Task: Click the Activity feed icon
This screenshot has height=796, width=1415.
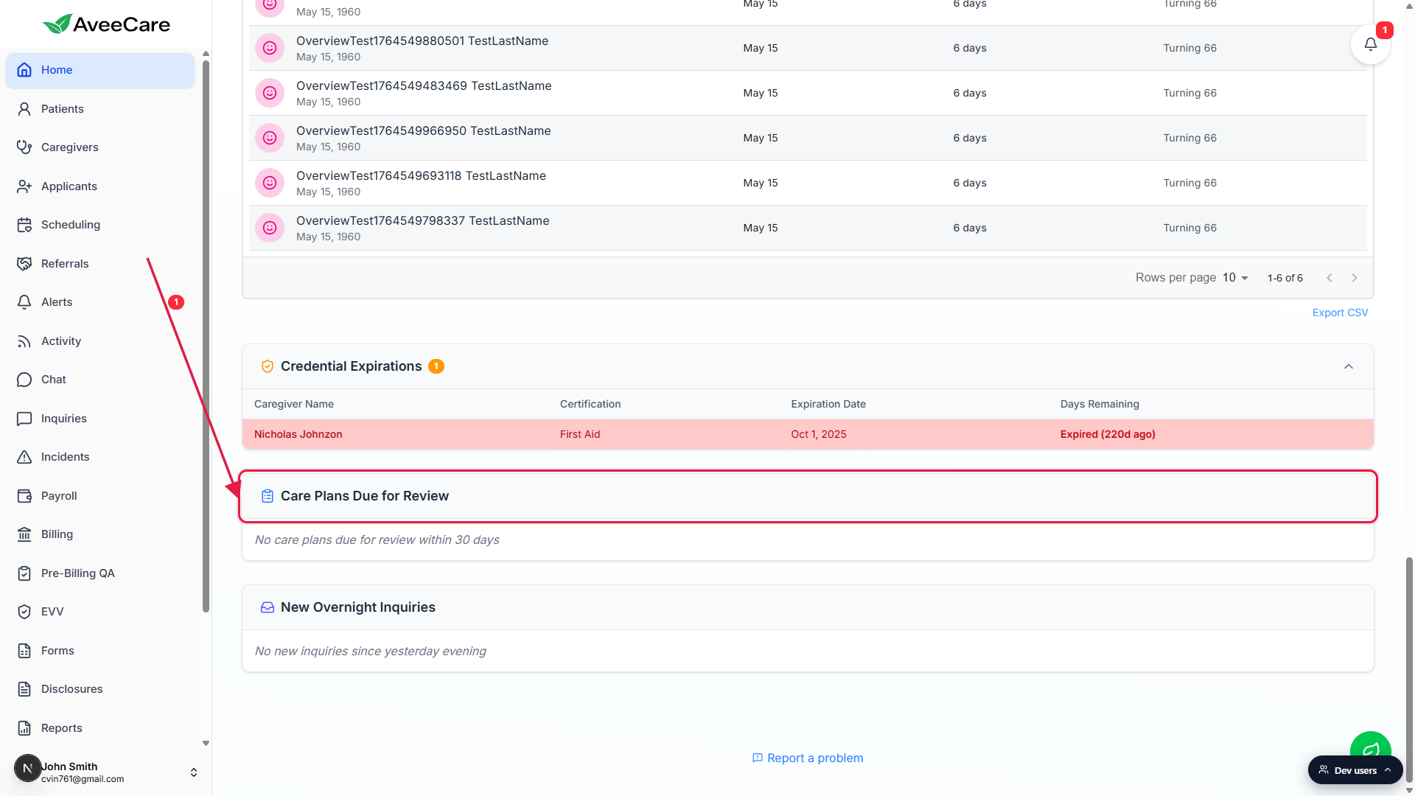Action: 24,341
